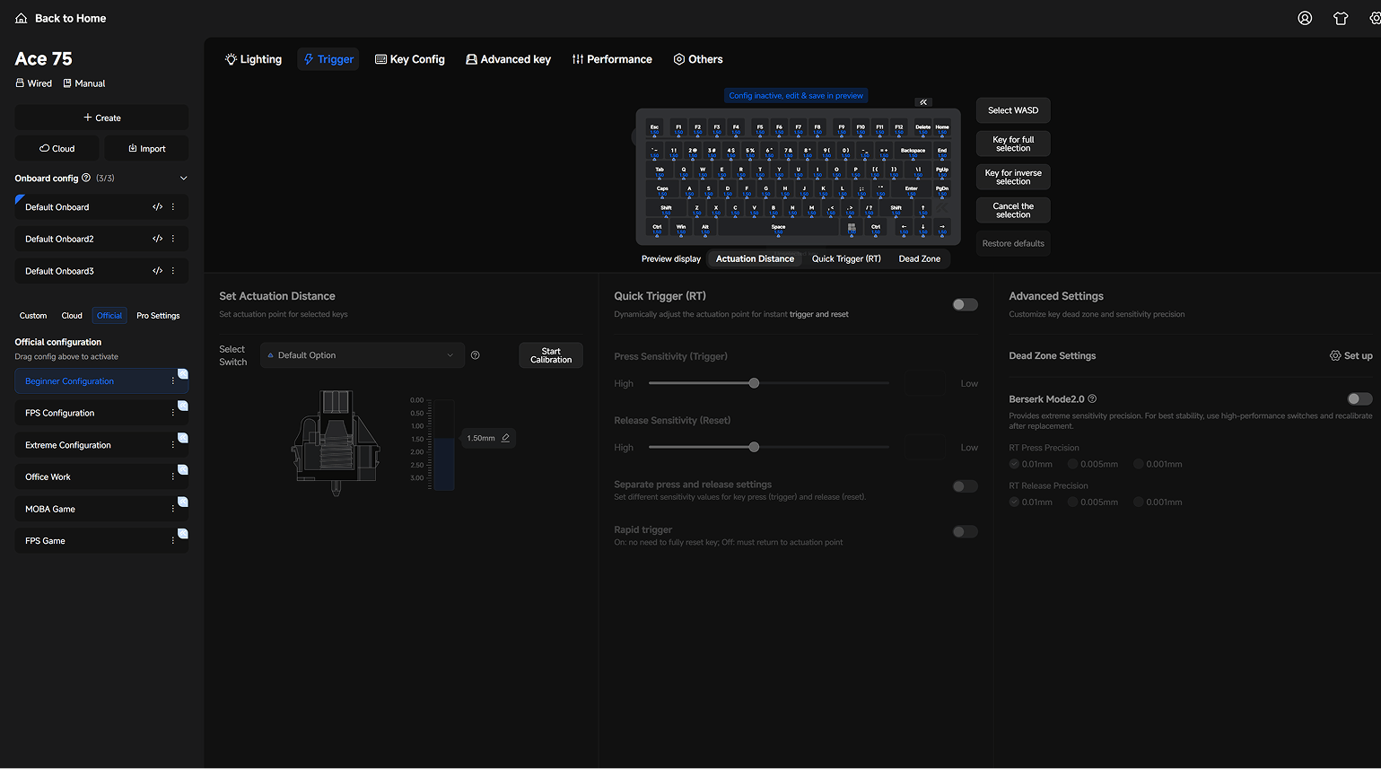The height and width of the screenshot is (769, 1381).
Task: Switch to the Others tab
Action: pos(698,59)
